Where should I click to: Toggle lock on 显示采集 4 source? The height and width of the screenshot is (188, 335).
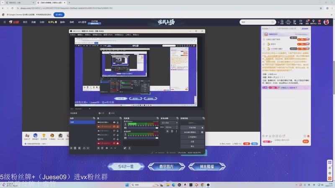118,122
